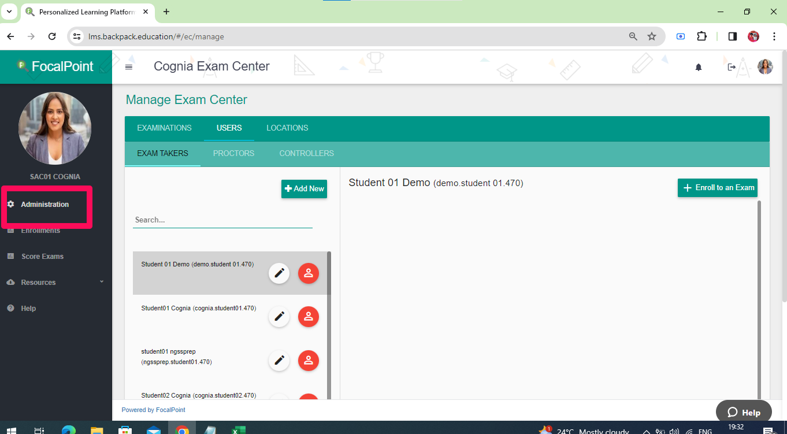Image resolution: width=787 pixels, height=434 pixels.
Task: Select Student 01 Demo in the list
Action: click(x=198, y=264)
